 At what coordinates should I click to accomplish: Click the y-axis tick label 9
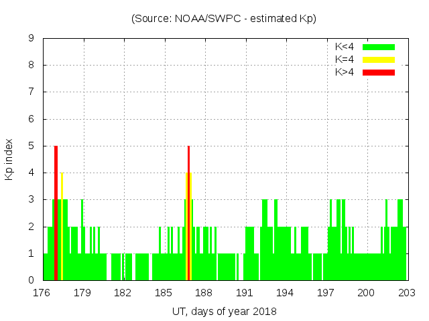coord(32,38)
